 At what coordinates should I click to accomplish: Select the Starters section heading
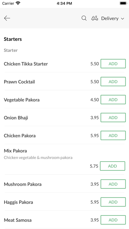(13, 39)
